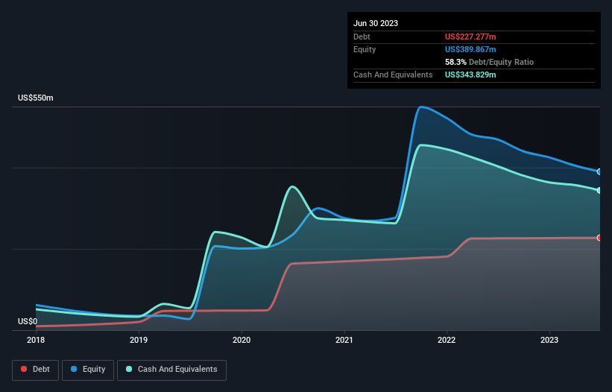
Task: Click the Debt value US$227.277m
Action: pyautogui.click(x=470, y=37)
